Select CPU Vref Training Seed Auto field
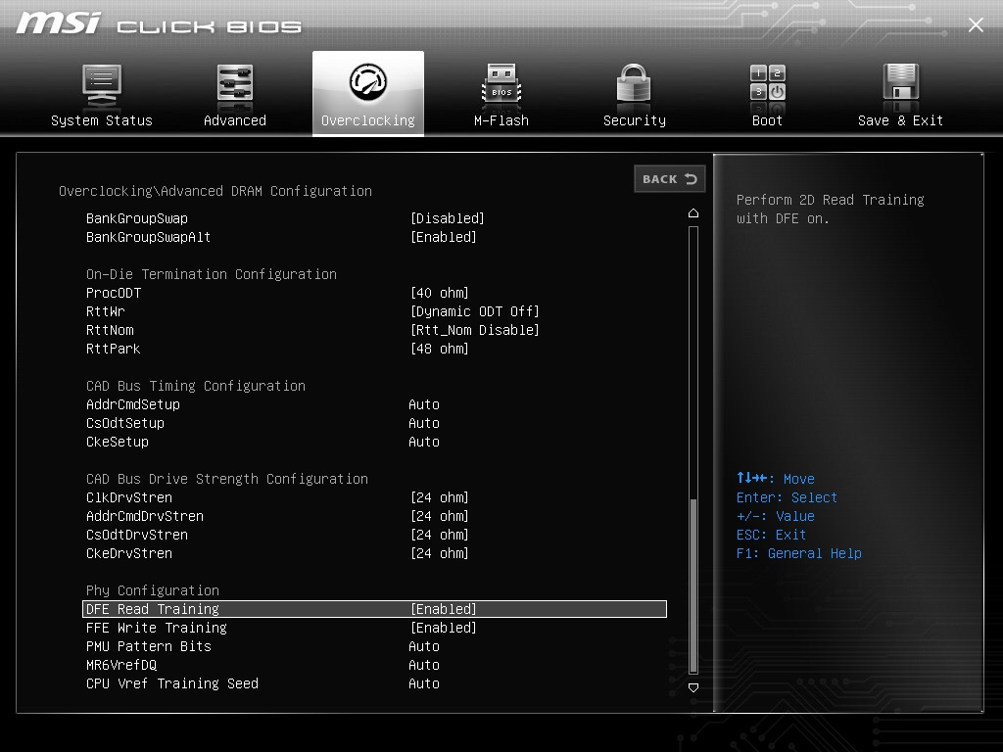The image size is (1003, 752). tap(423, 683)
